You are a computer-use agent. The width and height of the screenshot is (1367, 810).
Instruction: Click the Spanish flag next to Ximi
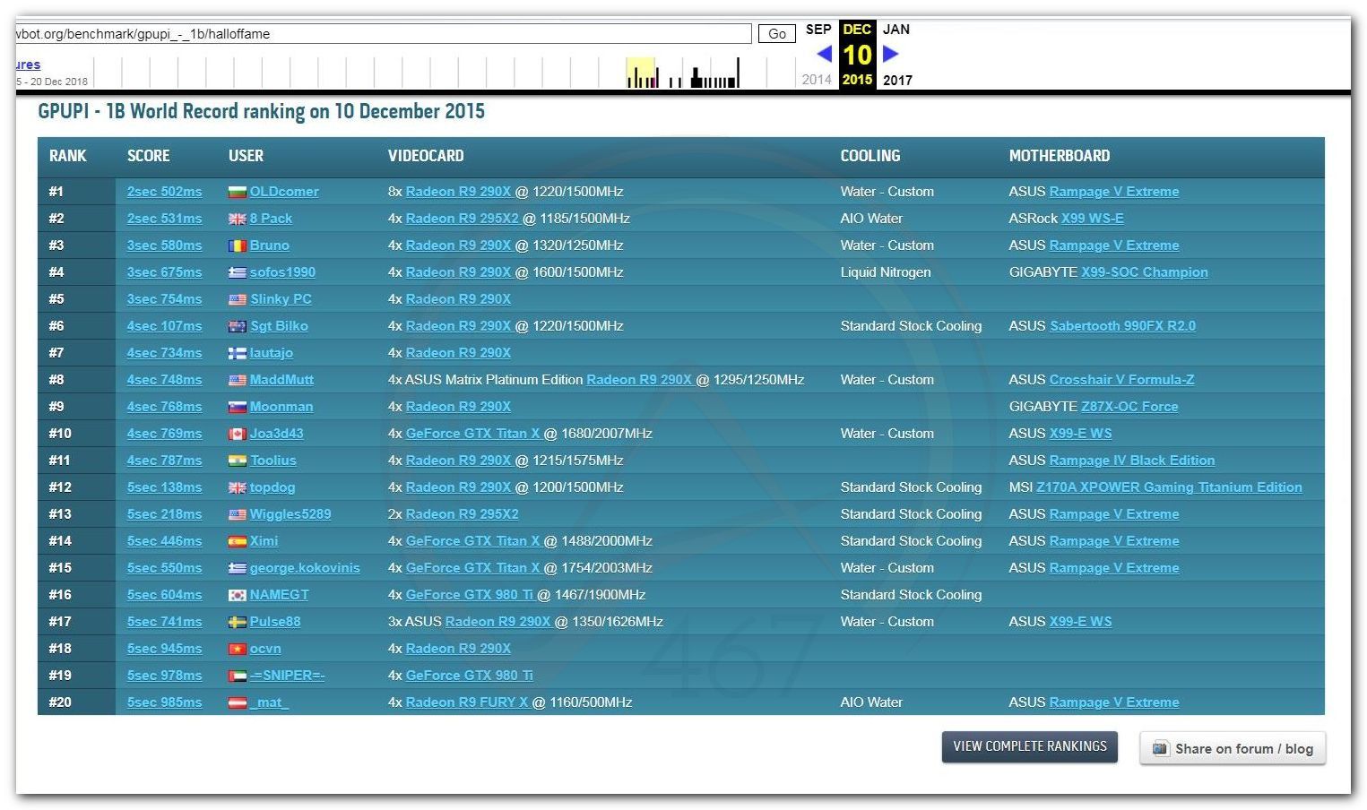click(x=237, y=541)
